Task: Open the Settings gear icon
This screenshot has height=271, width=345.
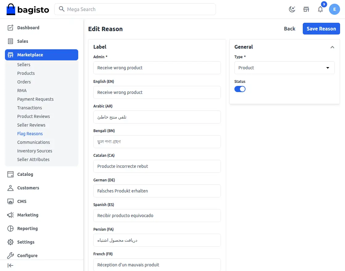Action: click(10, 242)
